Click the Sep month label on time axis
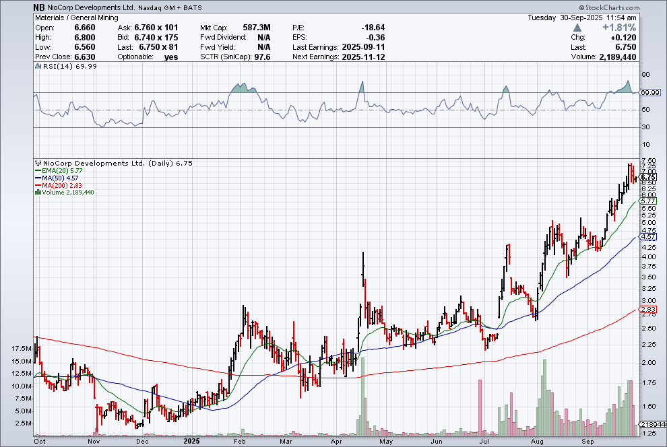This screenshot has height=447, width=667. click(x=587, y=442)
